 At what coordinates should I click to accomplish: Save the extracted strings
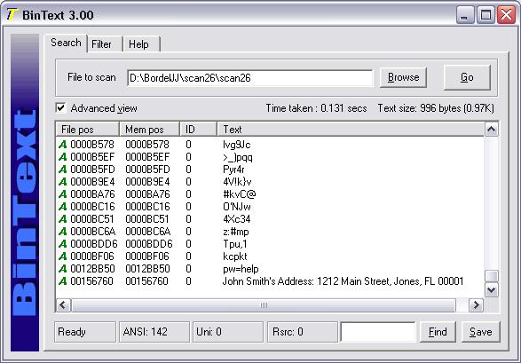click(480, 332)
